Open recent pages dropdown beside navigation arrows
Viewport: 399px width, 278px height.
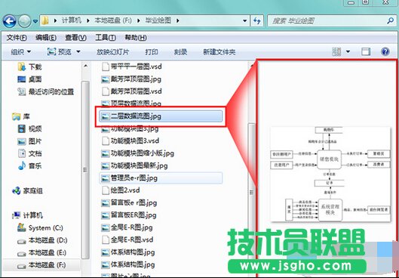(35, 21)
